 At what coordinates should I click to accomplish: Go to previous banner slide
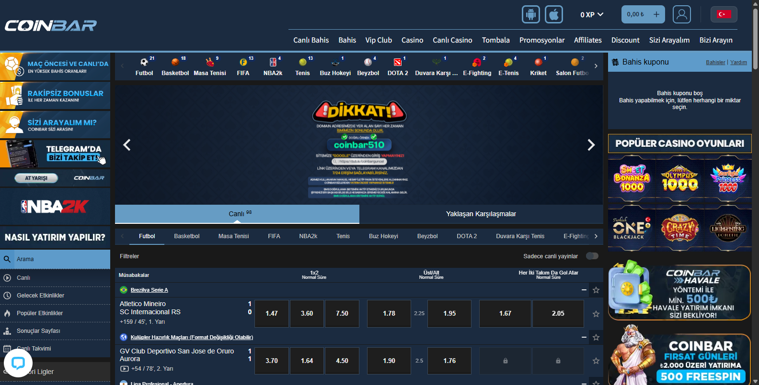tap(127, 145)
